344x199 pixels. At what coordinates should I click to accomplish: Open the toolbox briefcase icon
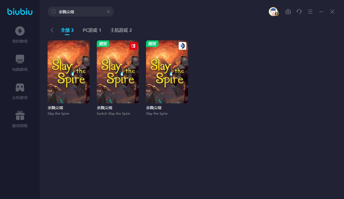click(x=288, y=12)
